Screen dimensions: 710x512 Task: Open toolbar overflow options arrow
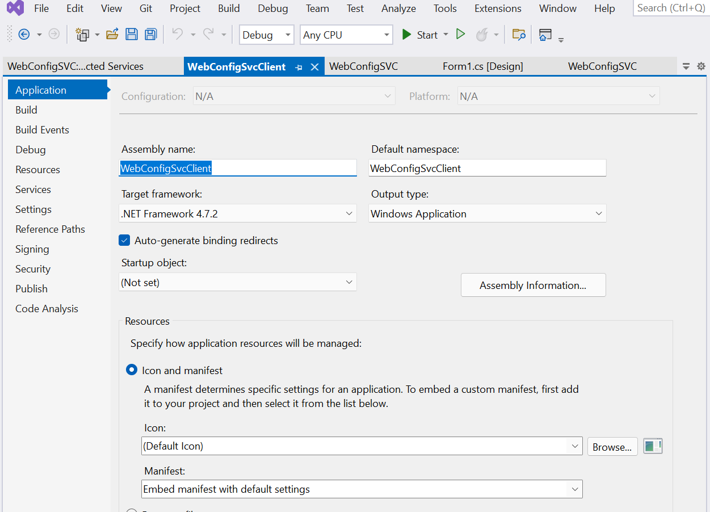[x=561, y=40]
